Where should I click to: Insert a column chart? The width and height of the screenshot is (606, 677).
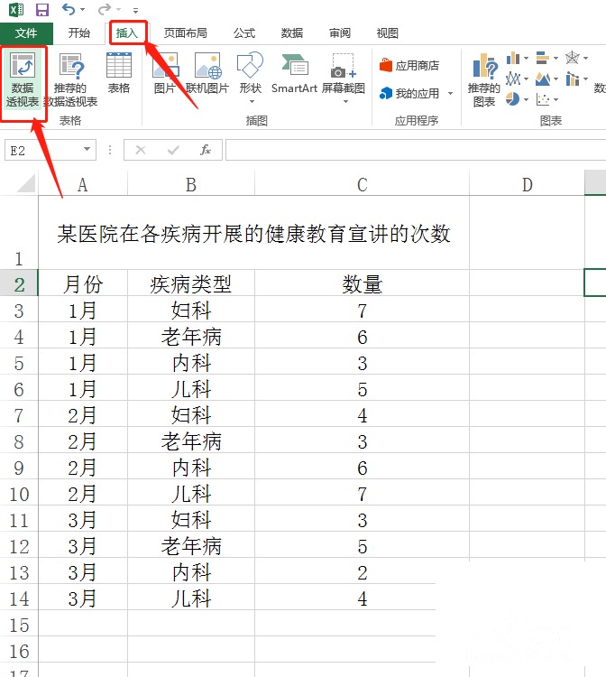[513, 58]
